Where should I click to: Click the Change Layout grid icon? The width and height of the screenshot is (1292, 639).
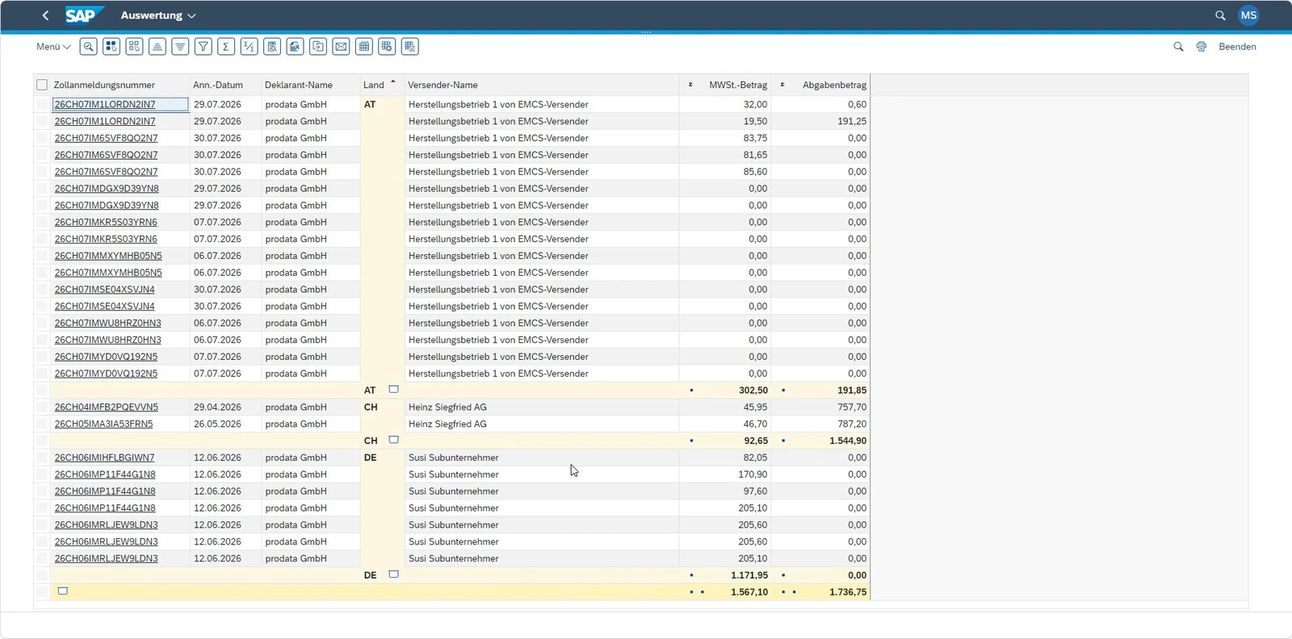[x=364, y=47]
